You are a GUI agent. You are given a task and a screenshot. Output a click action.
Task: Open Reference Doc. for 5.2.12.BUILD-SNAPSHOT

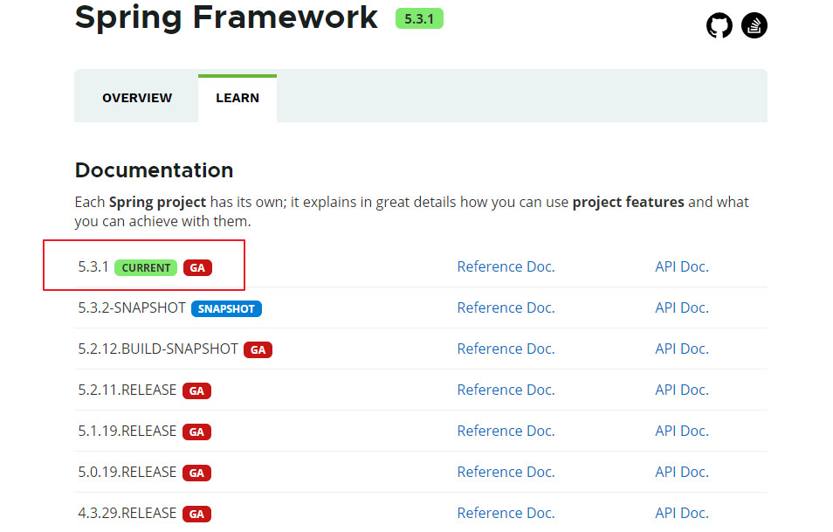(506, 349)
